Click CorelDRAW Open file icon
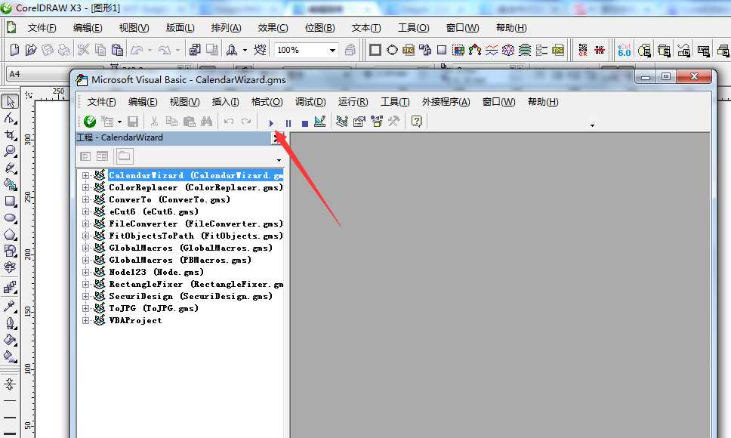 click(31, 50)
